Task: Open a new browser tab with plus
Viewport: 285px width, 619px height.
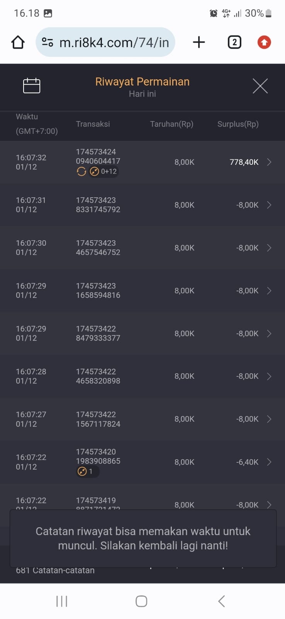Action: 199,42
